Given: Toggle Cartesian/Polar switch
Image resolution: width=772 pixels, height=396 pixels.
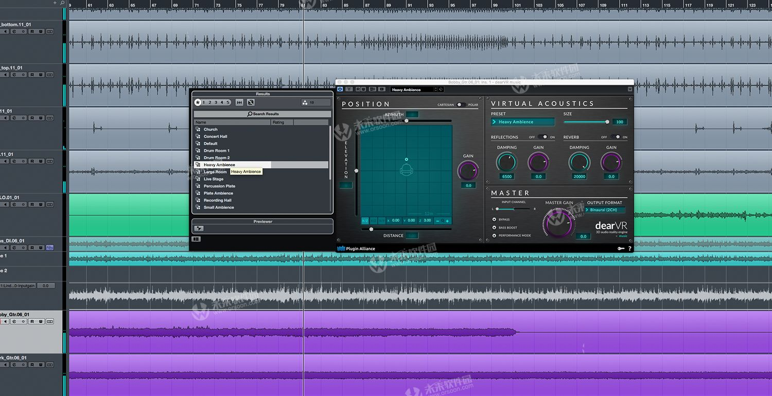Looking at the screenshot, I should pos(461,105).
